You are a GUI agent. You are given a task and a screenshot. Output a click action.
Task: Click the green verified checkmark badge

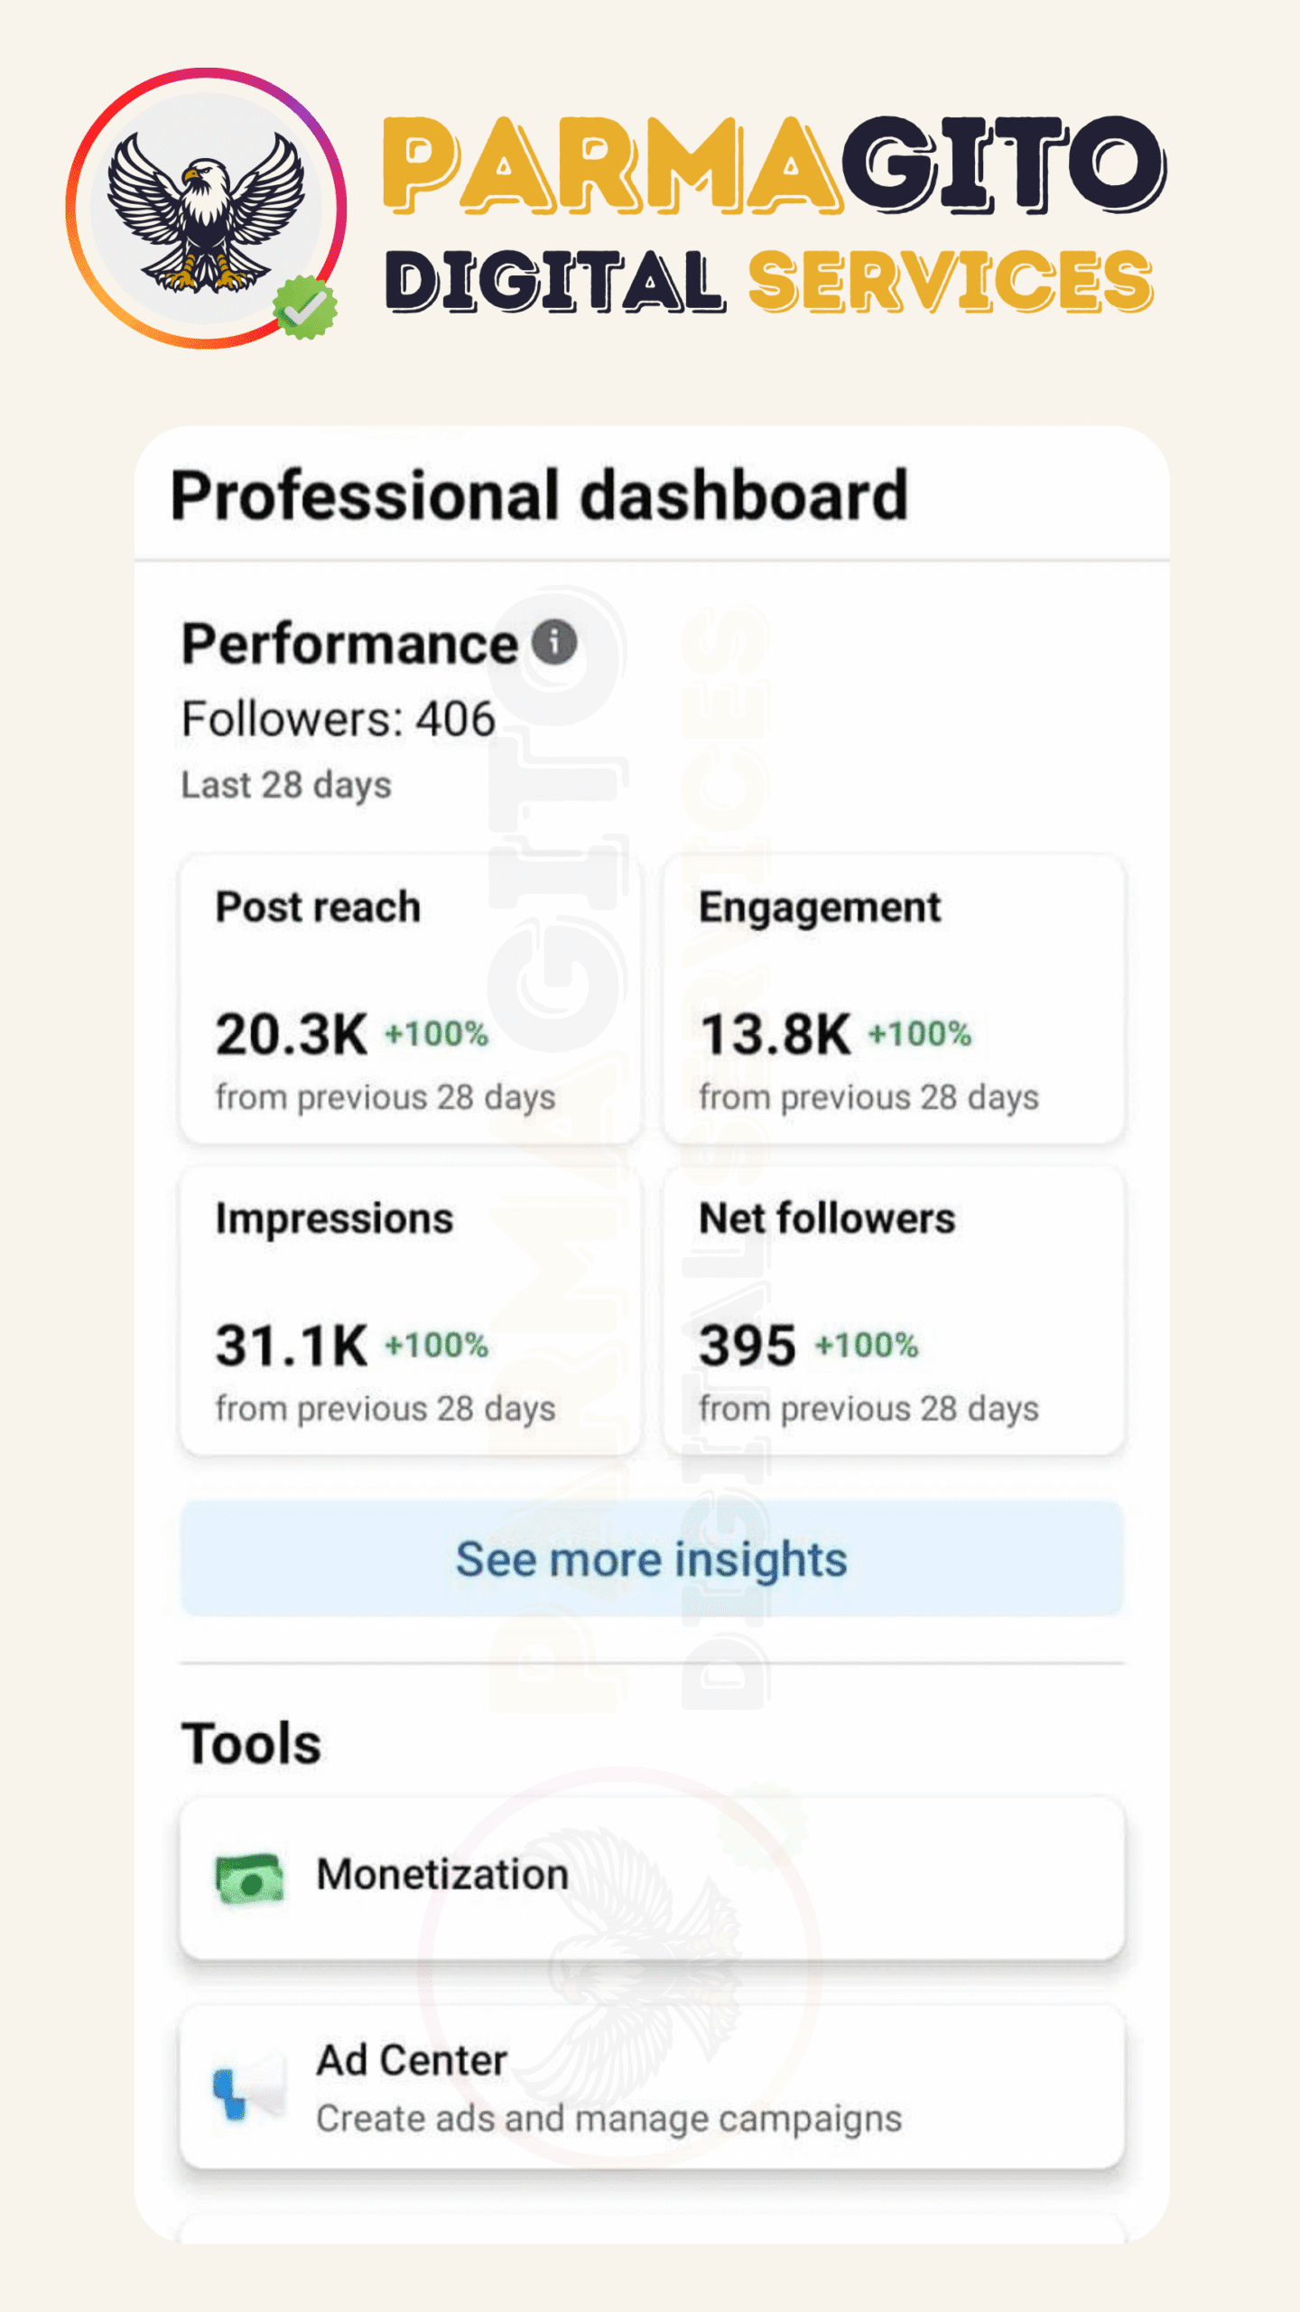pos(306,308)
